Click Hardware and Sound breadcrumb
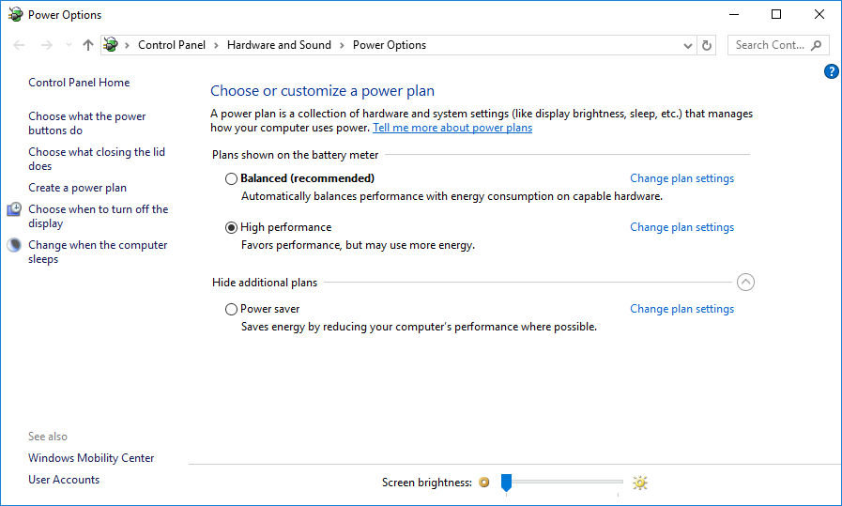Screen dimensions: 842x506 [279, 45]
